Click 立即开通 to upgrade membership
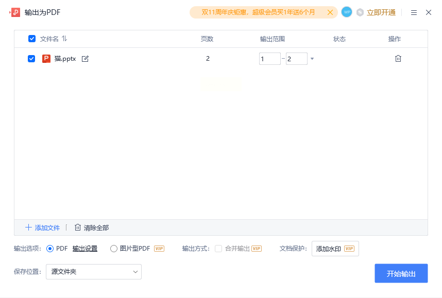 pos(381,12)
